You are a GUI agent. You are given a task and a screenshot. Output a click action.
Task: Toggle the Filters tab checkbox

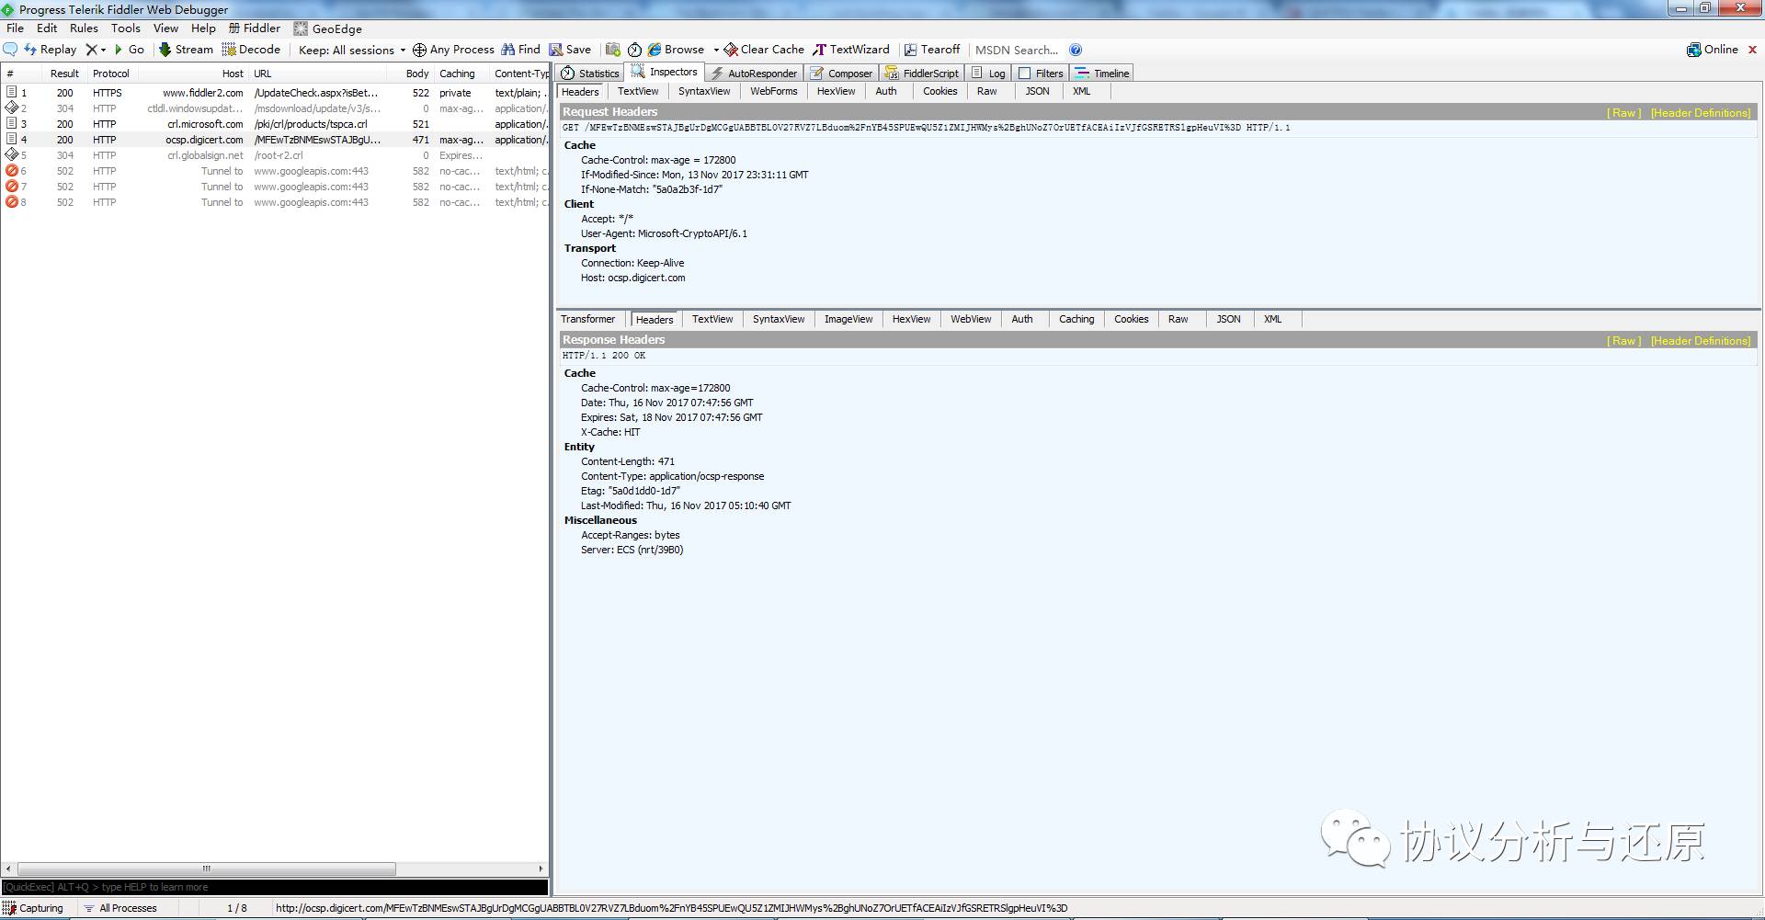click(x=1025, y=73)
